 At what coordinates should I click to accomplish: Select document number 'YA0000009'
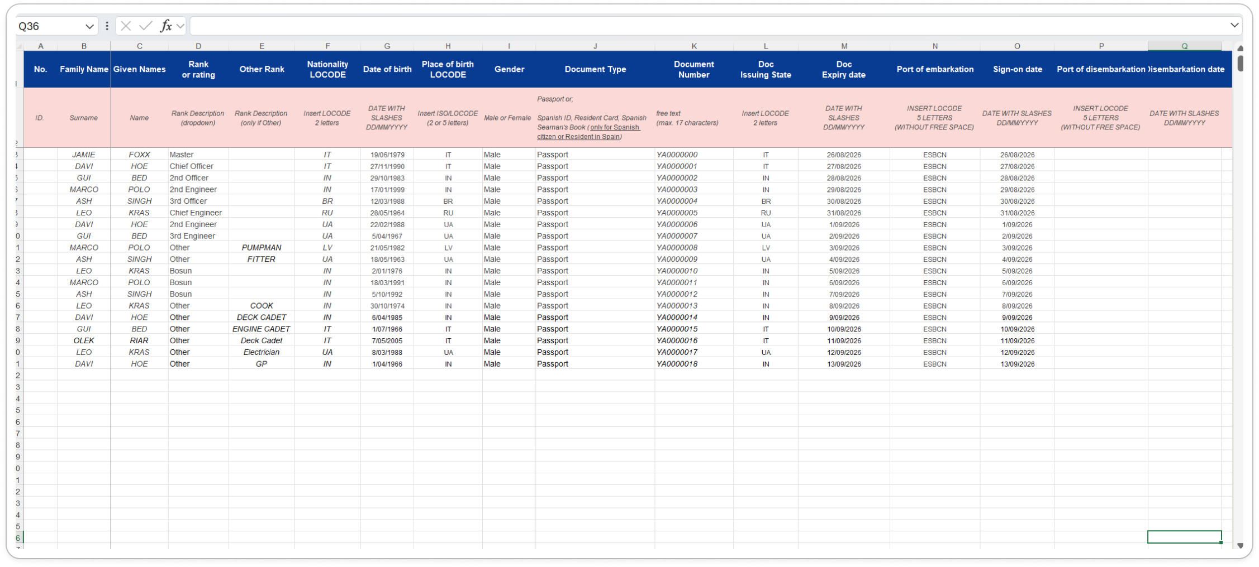click(694, 260)
